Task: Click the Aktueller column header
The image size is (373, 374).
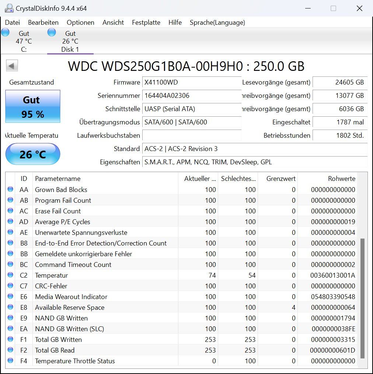Action: coord(198,179)
